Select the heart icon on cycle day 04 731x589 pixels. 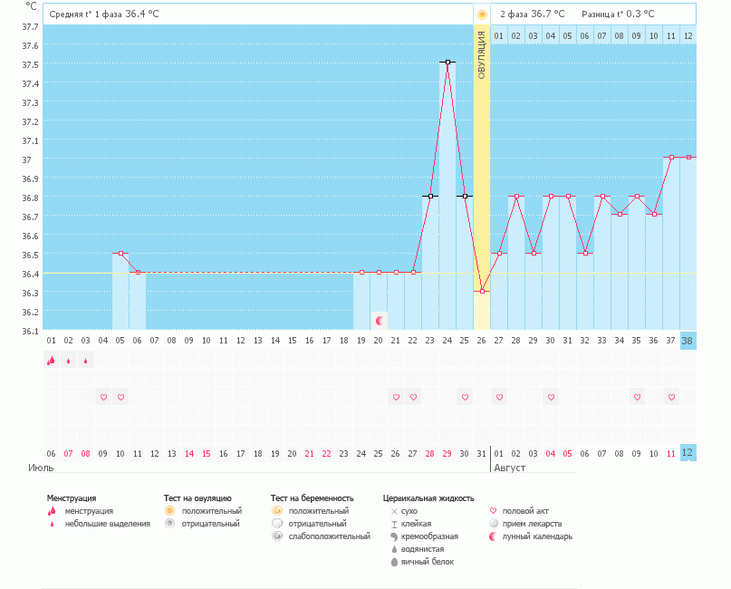(x=103, y=397)
